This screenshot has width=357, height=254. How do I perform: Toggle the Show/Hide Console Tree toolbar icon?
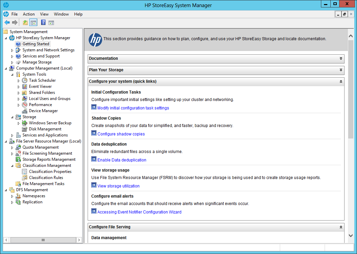pos(33,22)
